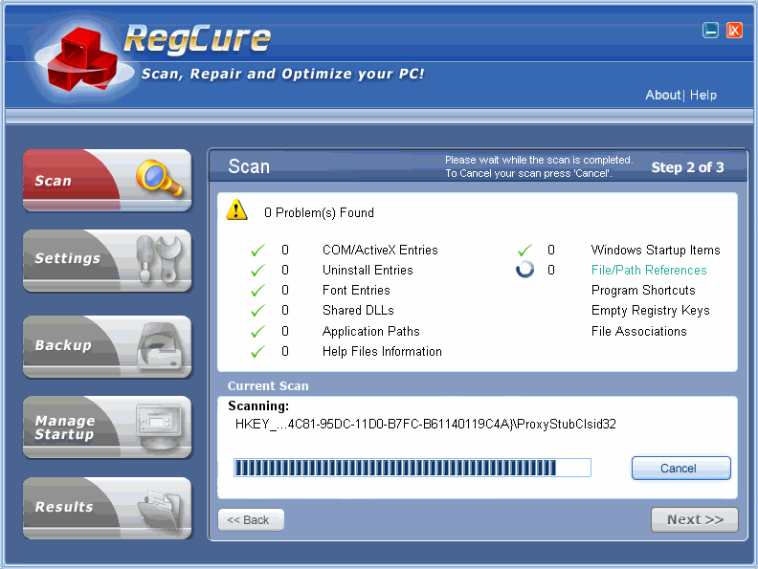758x569 pixels.
Task: Select the File Associations label
Action: 638,331
